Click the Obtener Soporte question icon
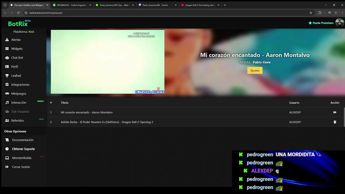 click(7, 149)
